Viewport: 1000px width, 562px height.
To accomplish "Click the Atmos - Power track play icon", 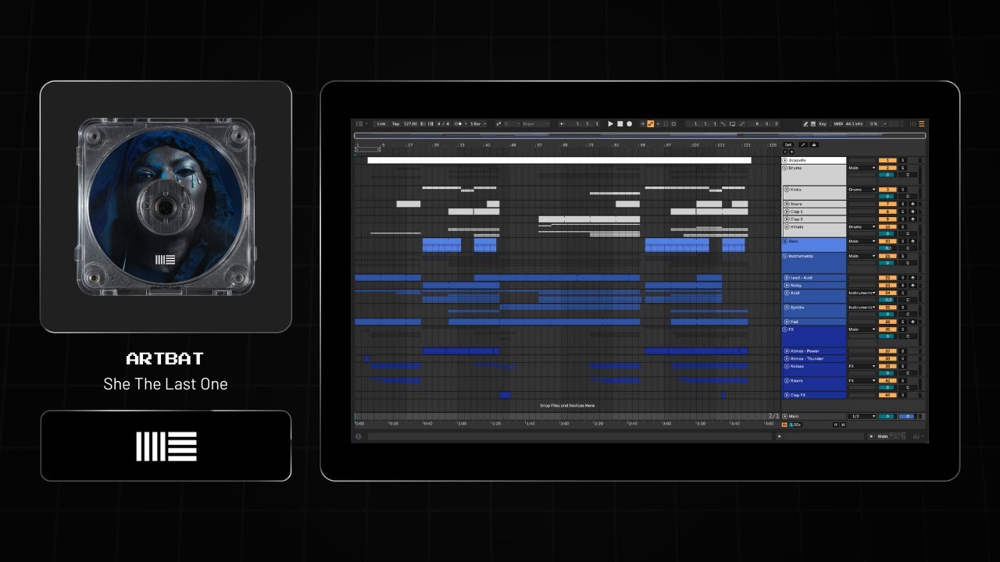I will coord(787,351).
